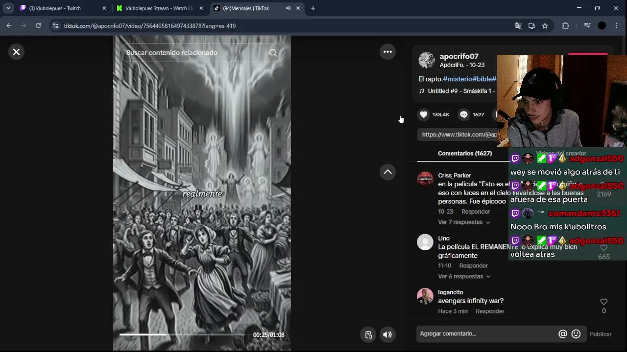Open comments via speech bubble icon
This screenshot has height=352, width=627.
(x=463, y=114)
